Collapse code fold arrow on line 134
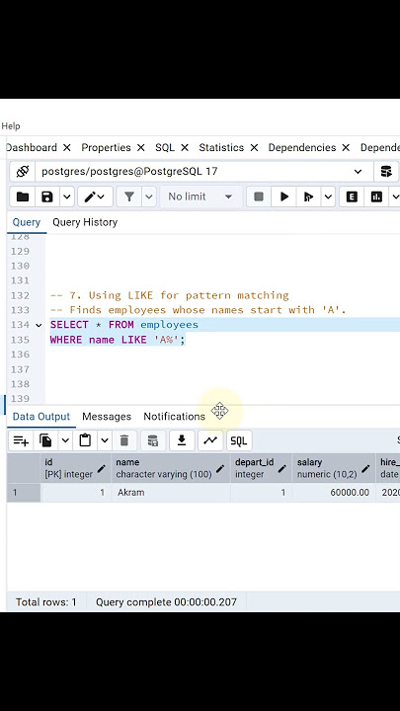The image size is (400, 711). coord(39,325)
